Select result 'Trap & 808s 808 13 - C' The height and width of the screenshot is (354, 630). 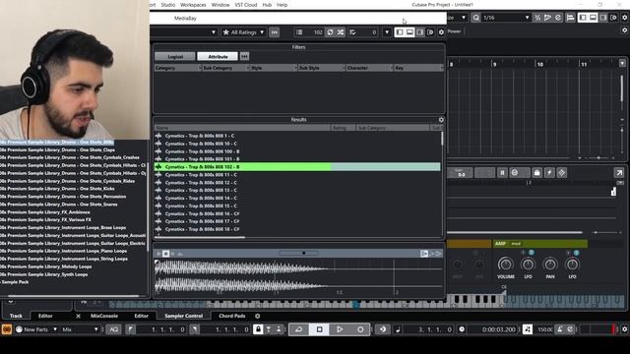(x=297, y=190)
